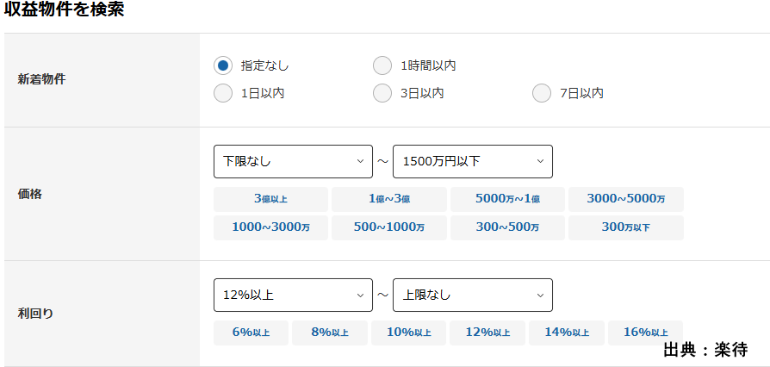Expand the 上限なし yield maximum dropdown
The height and width of the screenshot is (367, 770).
[x=472, y=295]
